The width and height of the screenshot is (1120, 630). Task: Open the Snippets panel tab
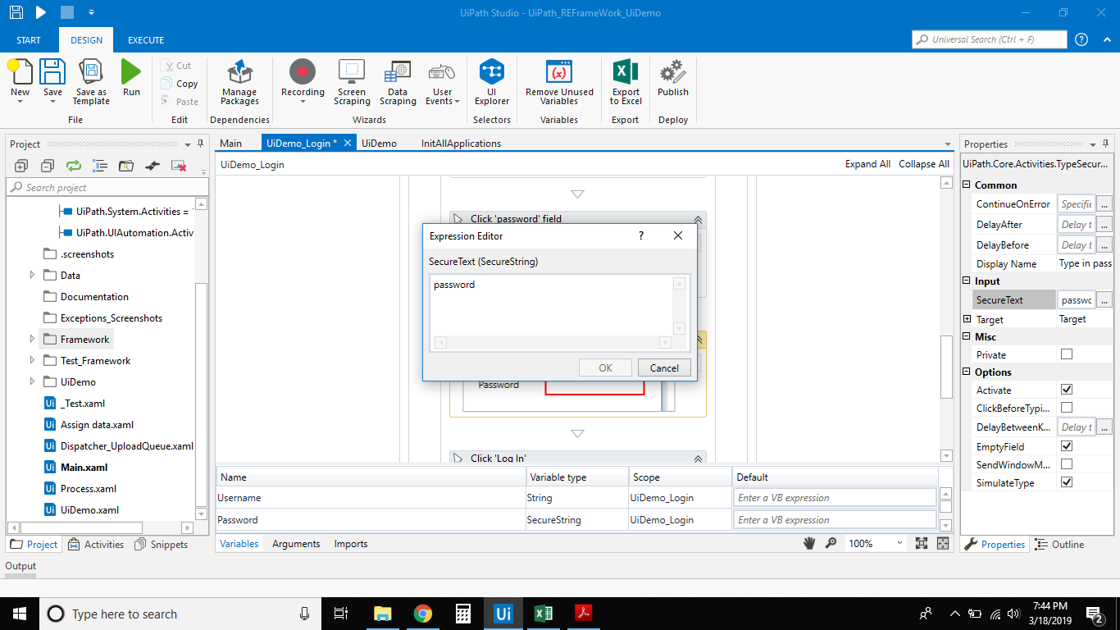tap(161, 544)
